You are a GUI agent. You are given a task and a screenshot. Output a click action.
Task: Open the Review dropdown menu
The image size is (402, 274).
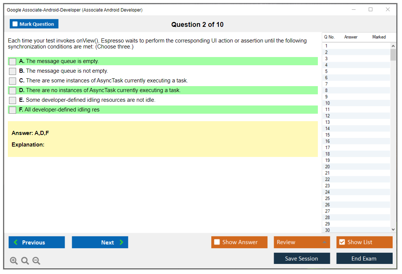pyautogui.click(x=324, y=242)
